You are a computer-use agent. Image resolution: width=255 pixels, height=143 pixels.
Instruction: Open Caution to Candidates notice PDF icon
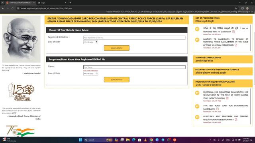236,45
